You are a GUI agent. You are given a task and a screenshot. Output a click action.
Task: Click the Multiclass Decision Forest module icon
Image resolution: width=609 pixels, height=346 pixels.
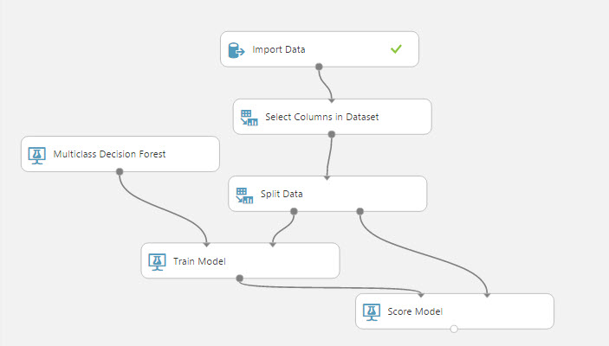click(36, 155)
